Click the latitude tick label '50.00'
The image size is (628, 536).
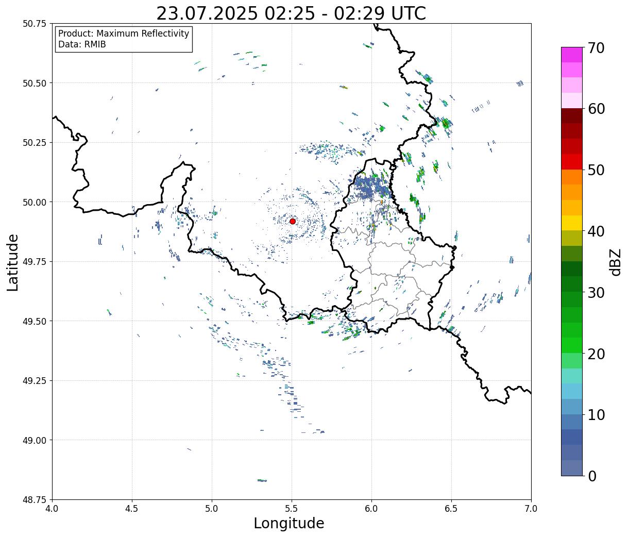coord(35,202)
